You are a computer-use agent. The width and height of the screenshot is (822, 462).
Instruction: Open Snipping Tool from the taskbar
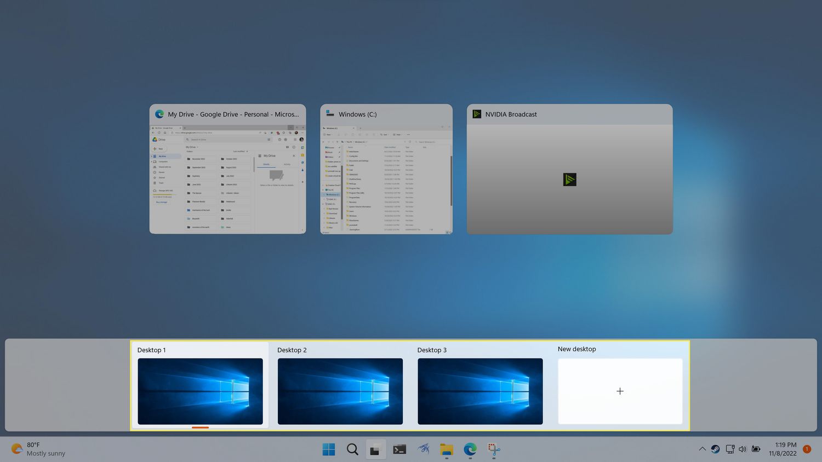(494, 449)
